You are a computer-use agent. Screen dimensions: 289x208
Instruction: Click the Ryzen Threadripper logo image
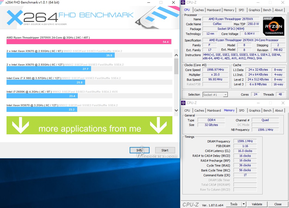273,26
